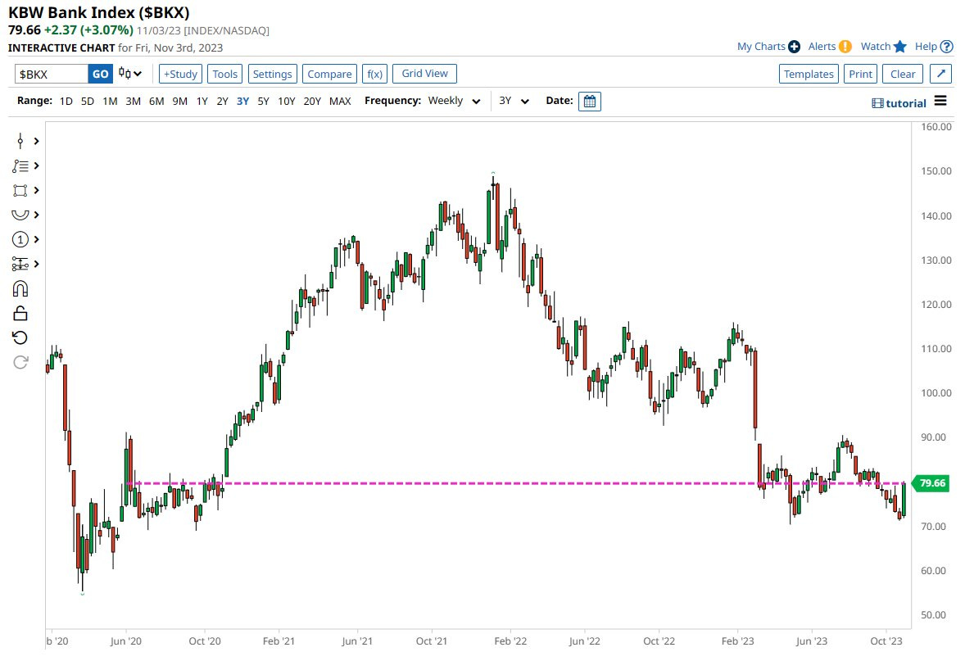This screenshot has height=670, width=965.
Task: Click the green 79.66 price marker
Action: click(x=931, y=483)
